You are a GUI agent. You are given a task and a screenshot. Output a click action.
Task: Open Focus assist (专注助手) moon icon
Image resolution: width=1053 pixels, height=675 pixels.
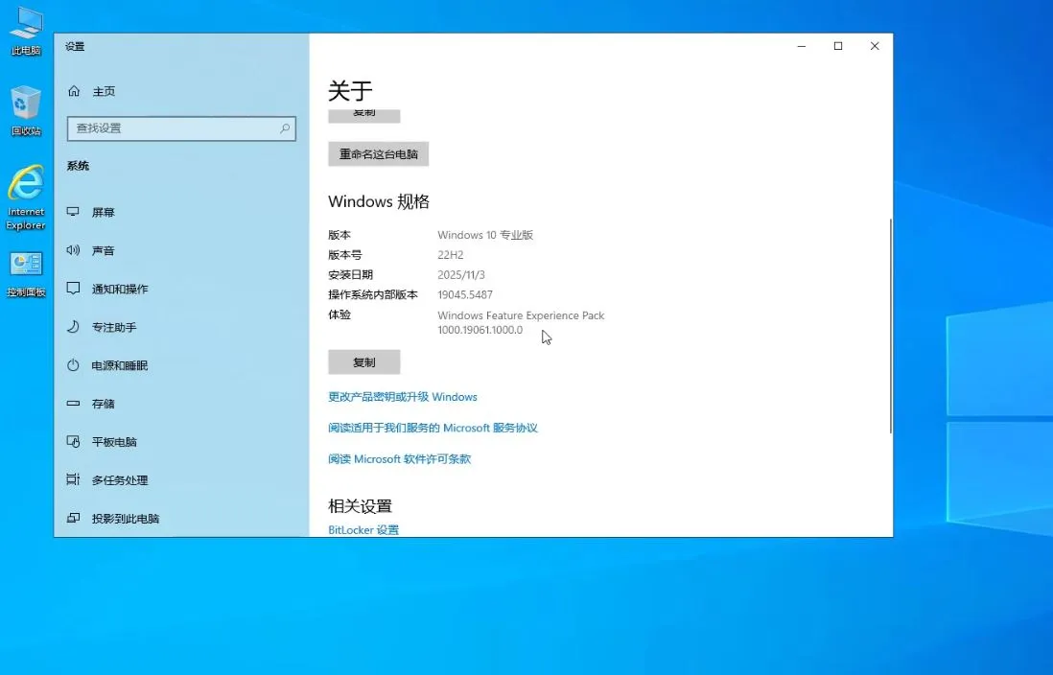click(74, 327)
